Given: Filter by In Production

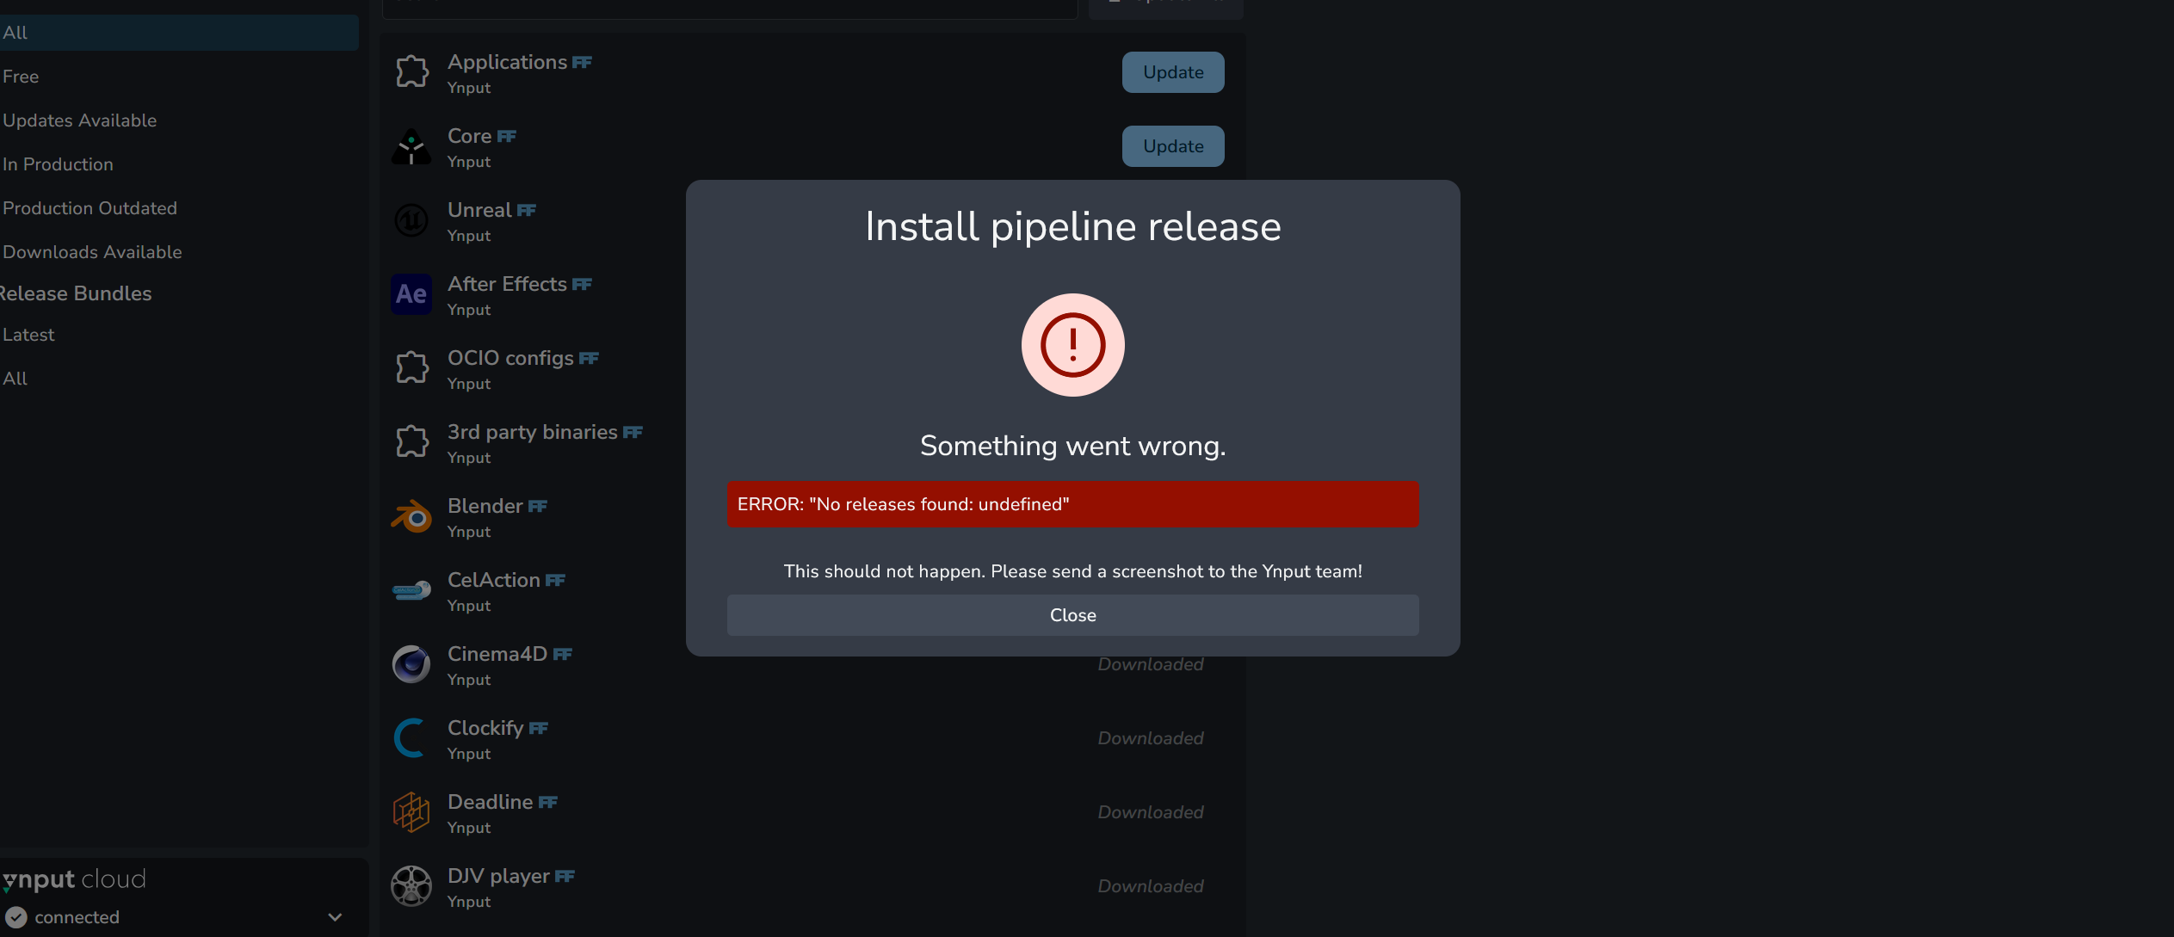Looking at the screenshot, I should pos(179,164).
